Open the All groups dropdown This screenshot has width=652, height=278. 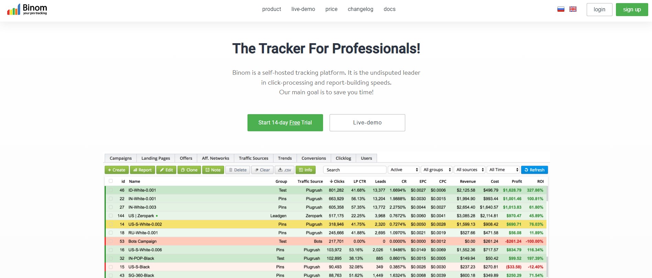pyautogui.click(x=436, y=170)
